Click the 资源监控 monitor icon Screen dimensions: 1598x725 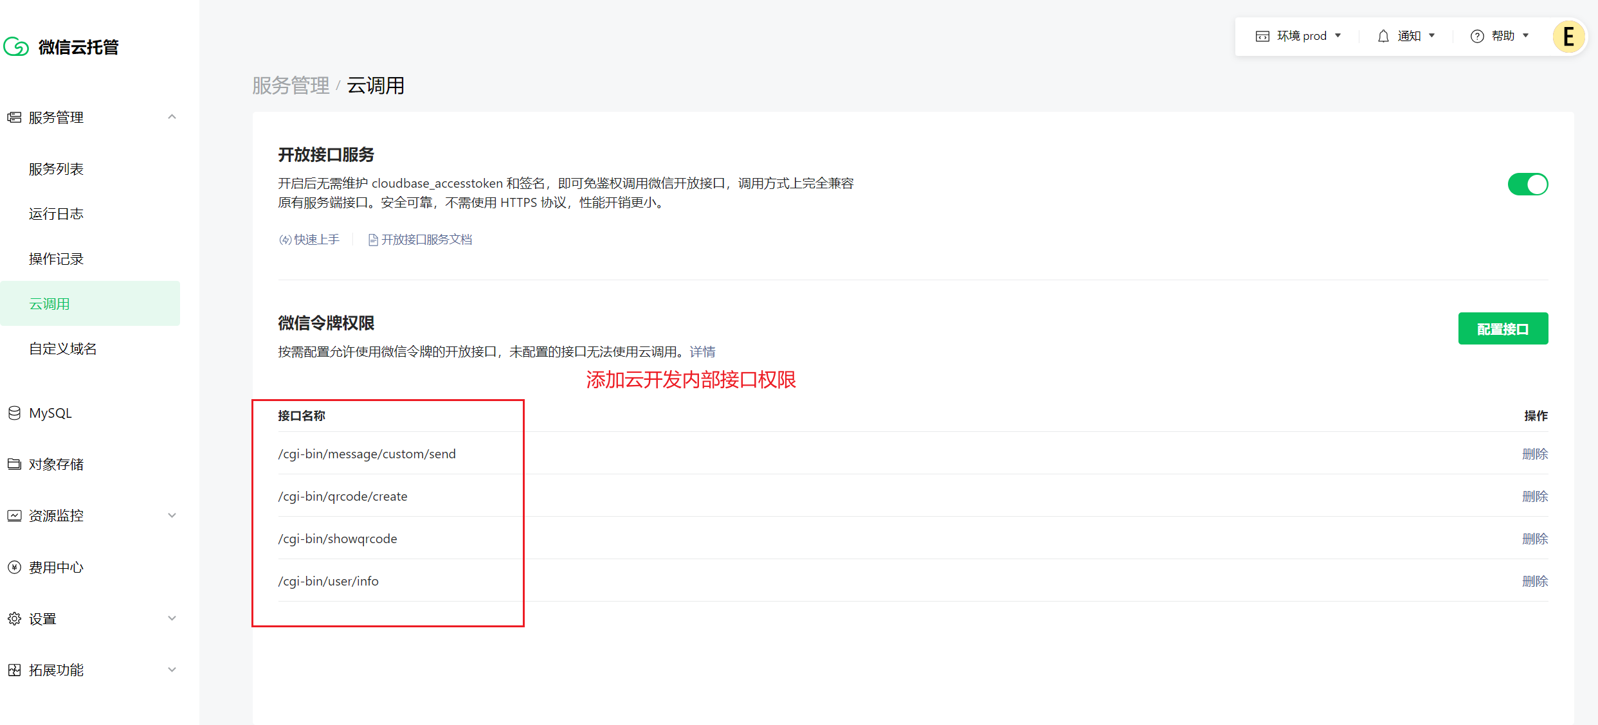14,515
